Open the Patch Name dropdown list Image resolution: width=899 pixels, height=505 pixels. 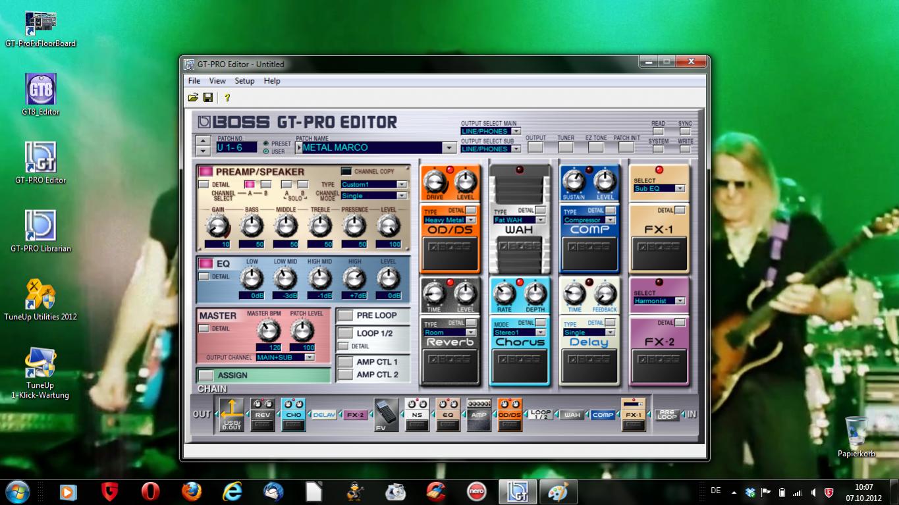(x=449, y=148)
